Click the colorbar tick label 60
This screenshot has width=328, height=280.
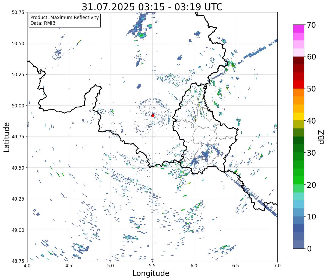click(x=311, y=57)
